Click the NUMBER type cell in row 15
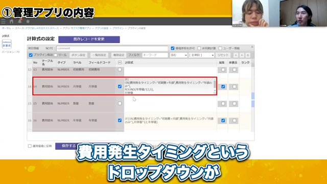The height and width of the screenshot is (184, 327). tap(63, 103)
